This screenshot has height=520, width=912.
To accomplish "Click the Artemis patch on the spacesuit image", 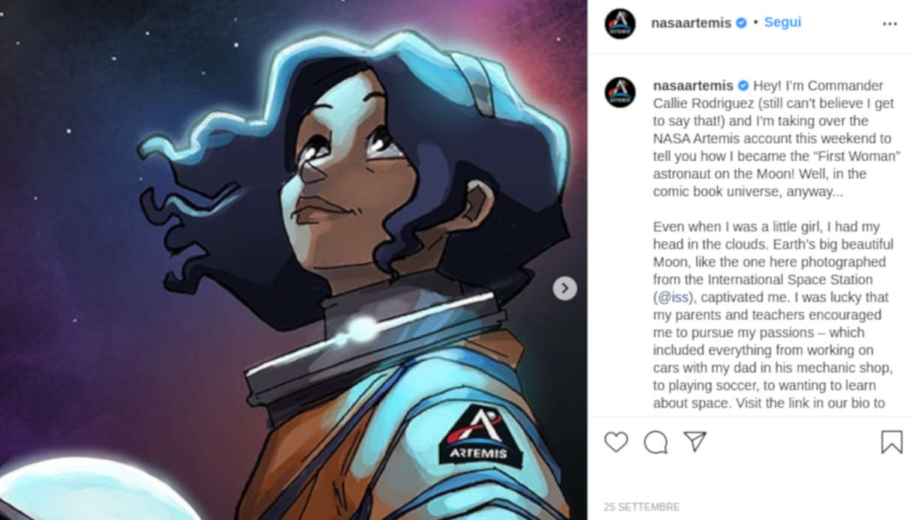I will pos(480,436).
